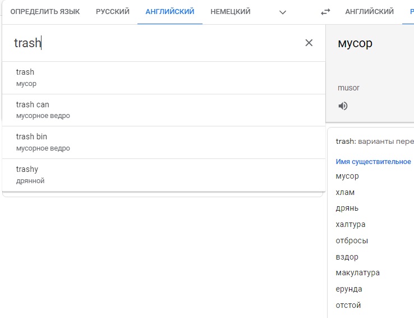
Task: Select translation variant отбросы
Action: point(352,240)
